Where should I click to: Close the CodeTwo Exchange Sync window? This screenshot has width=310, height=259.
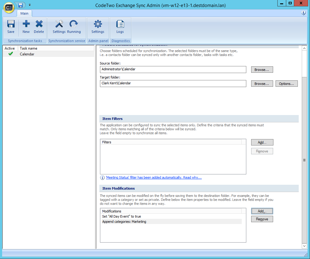pos(301,3)
